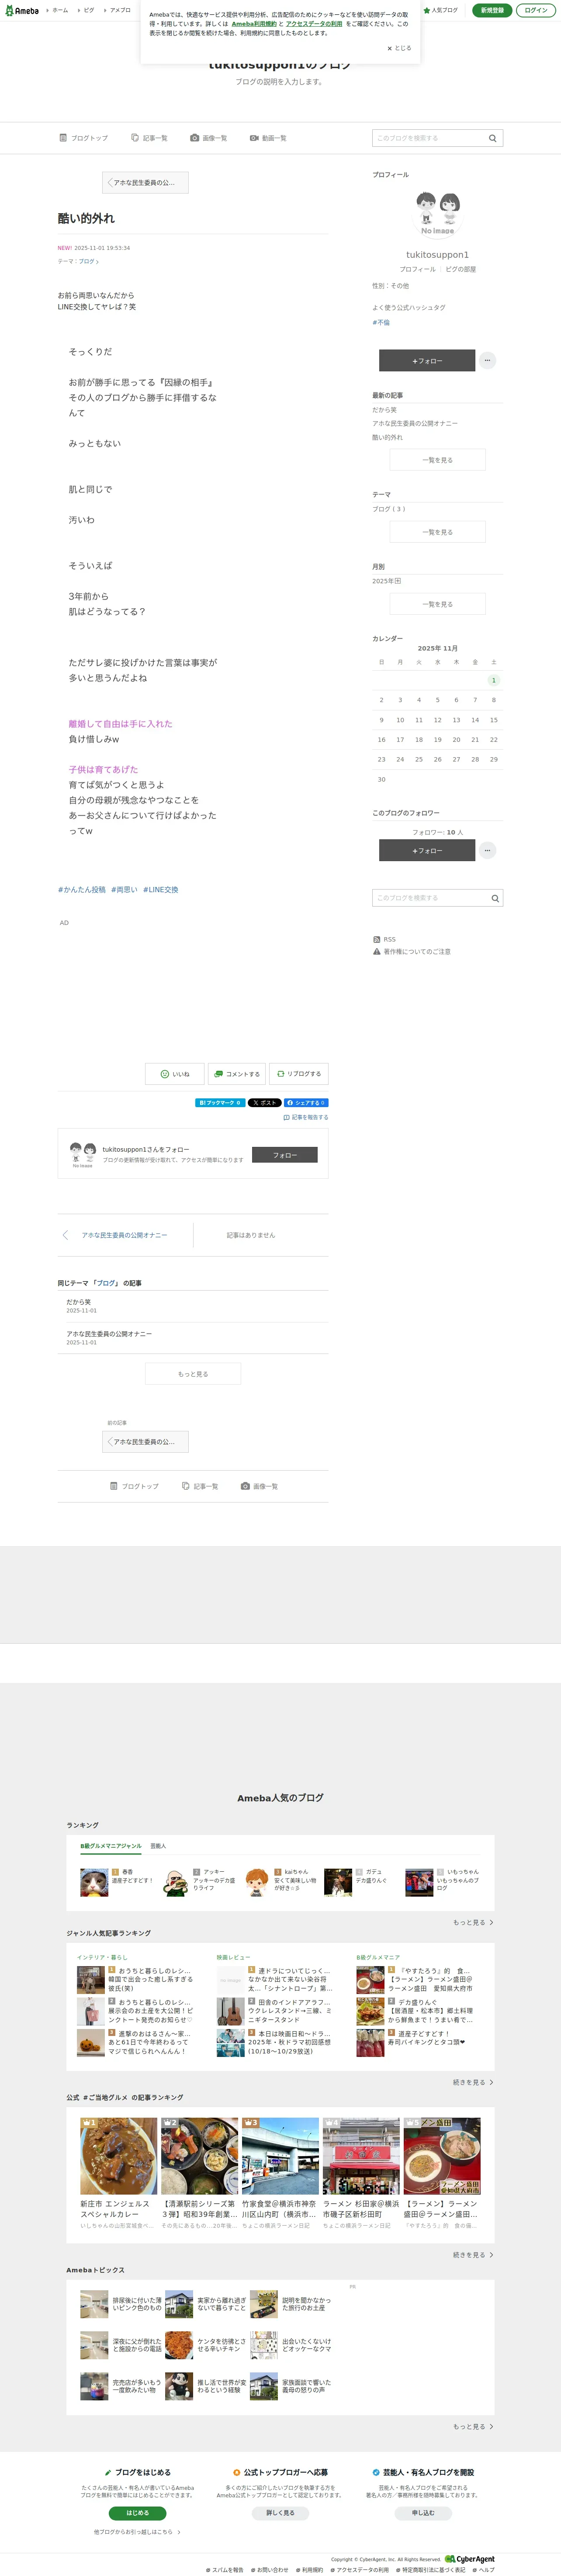561x2576 pixels.
Task: Open the more options button beside follower follow
Action: tap(487, 850)
